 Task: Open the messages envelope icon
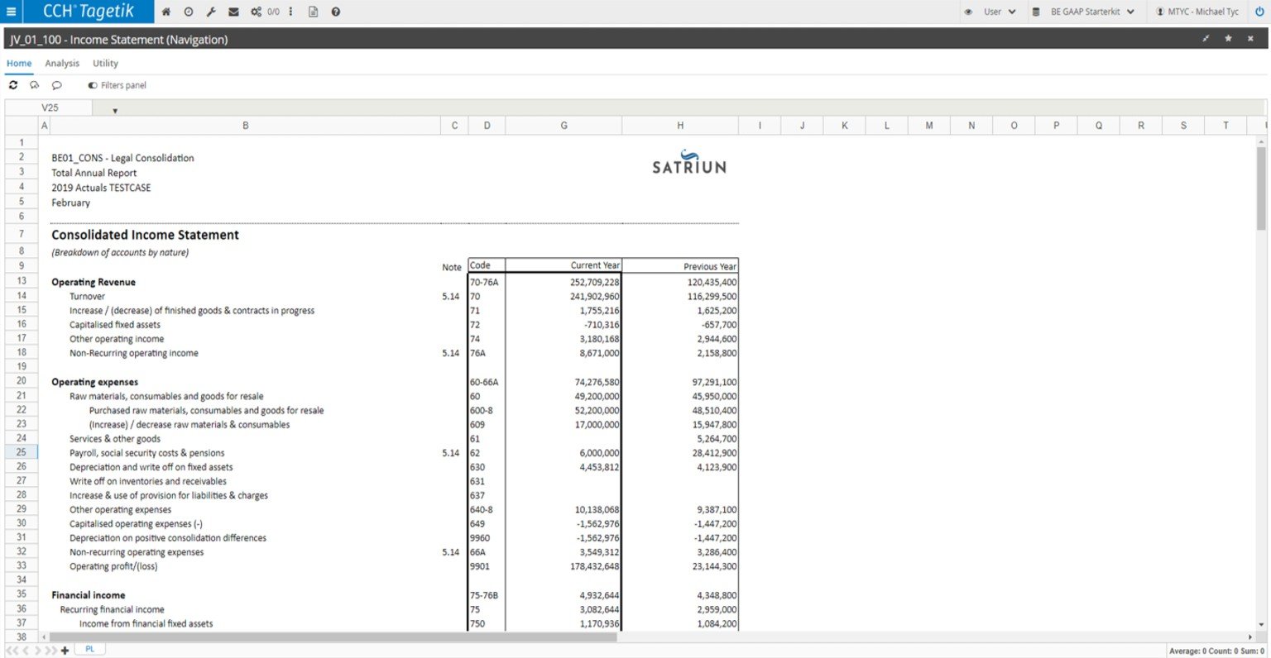[233, 12]
